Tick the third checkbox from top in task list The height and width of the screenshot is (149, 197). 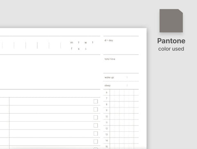[x=96, y=117]
